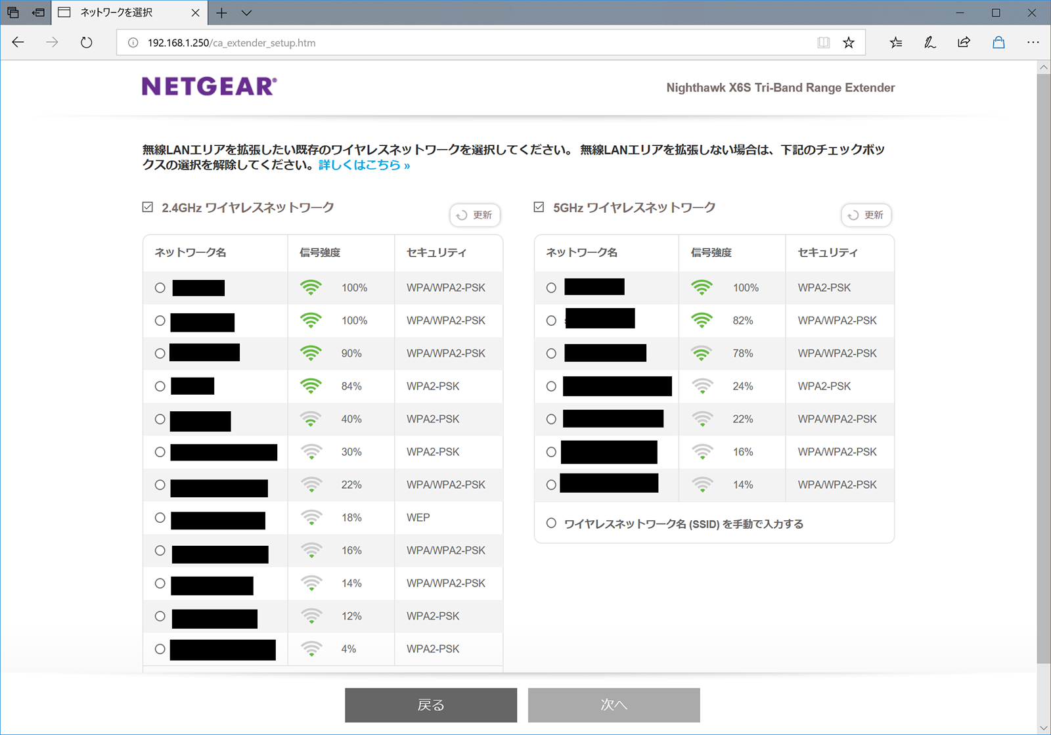This screenshot has height=735, width=1051.
Task: Select the 2.4GHz network with WEP security
Action: [x=160, y=518]
